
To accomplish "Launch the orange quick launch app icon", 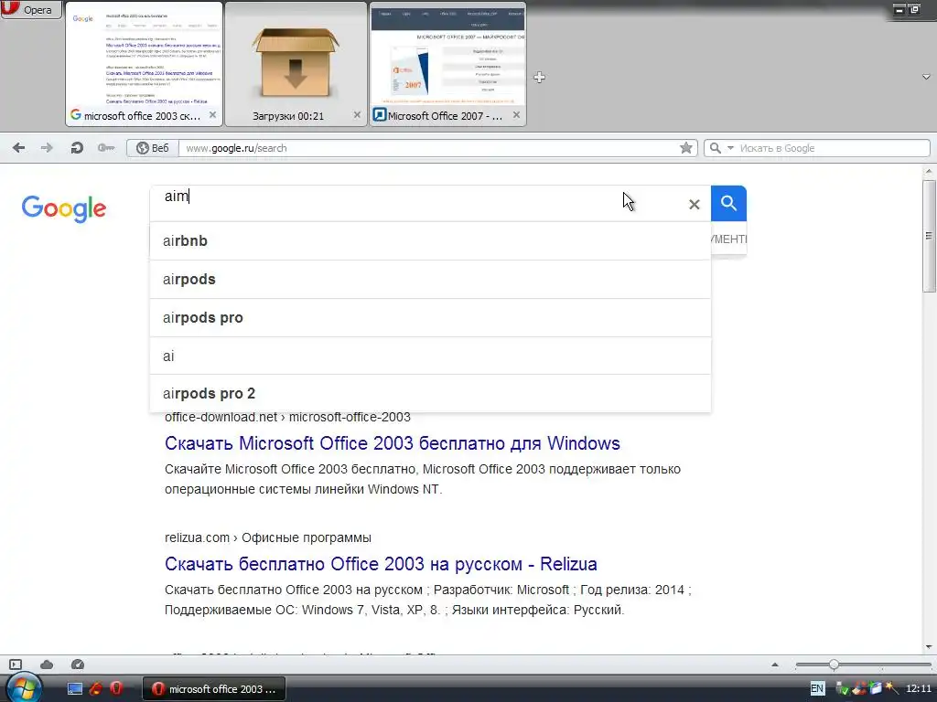I will point(95,689).
